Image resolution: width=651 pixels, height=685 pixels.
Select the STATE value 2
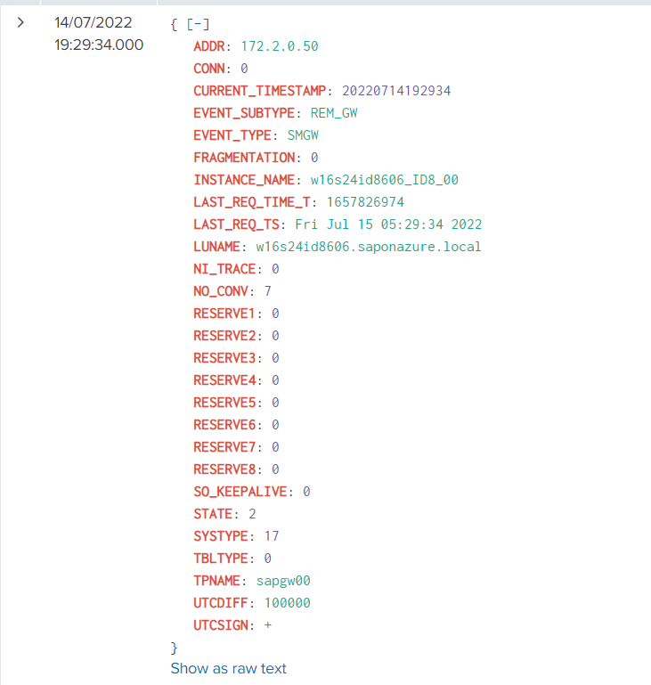252,514
